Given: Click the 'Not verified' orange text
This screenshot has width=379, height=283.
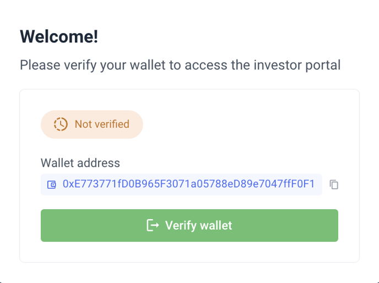Looking at the screenshot, I should pos(102,124).
